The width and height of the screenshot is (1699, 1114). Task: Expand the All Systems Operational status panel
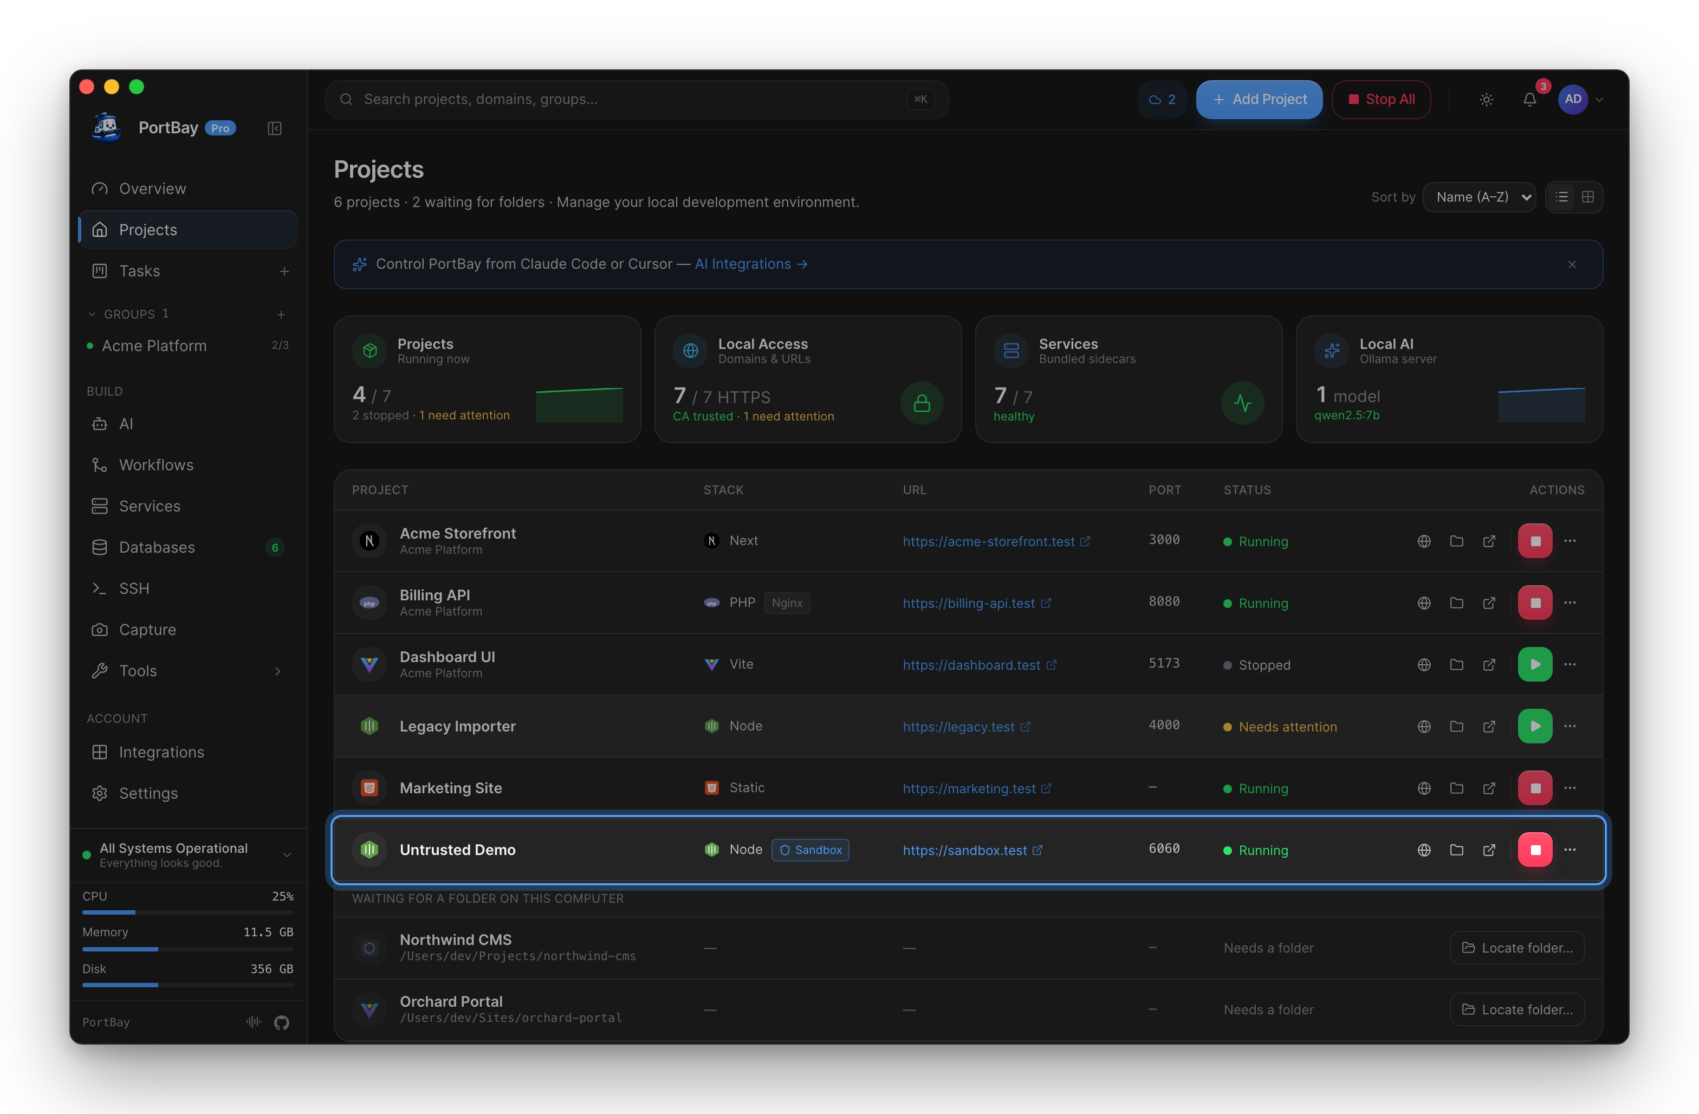tap(188, 854)
